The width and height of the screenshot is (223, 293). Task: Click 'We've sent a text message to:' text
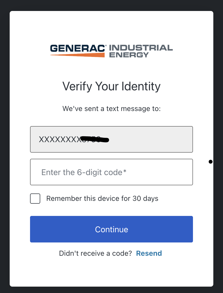[x=111, y=109]
